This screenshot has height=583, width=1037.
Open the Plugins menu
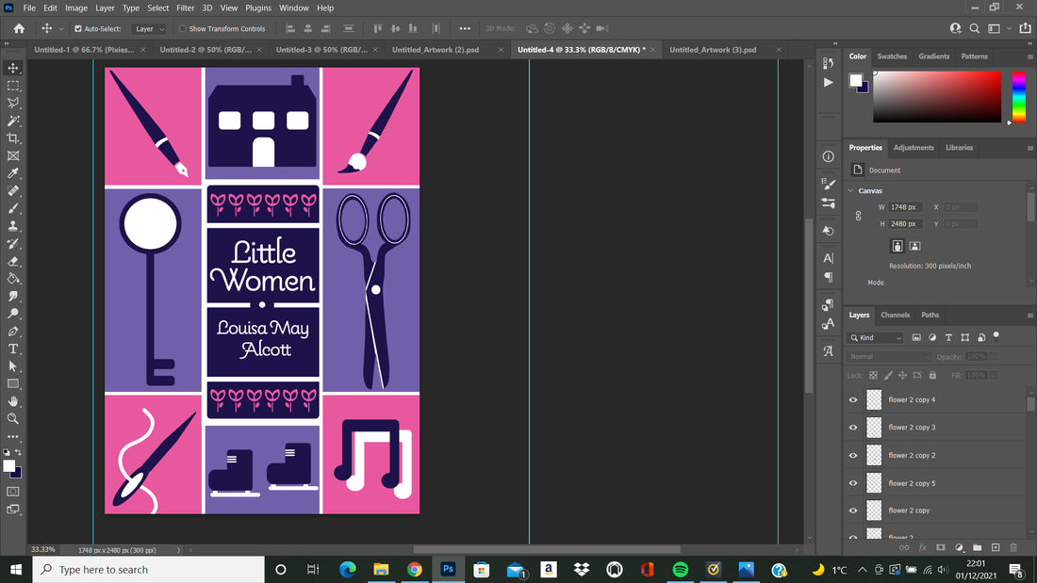[x=258, y=8]
